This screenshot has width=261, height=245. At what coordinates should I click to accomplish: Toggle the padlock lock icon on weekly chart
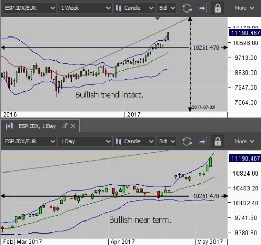[218, 8]
